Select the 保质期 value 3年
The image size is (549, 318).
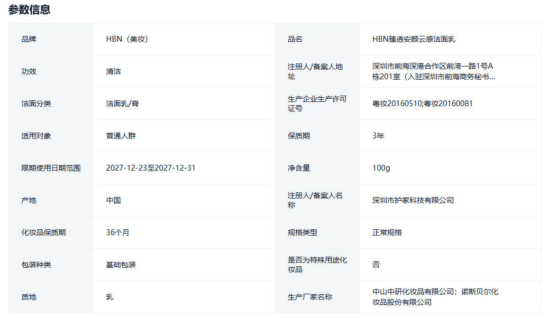click(x=378, y=136)
